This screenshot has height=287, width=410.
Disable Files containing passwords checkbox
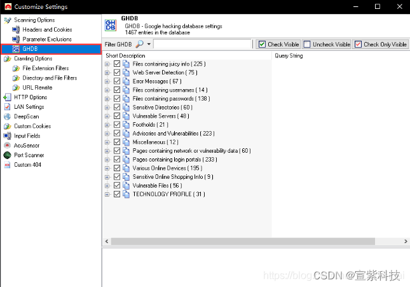point(117,99)
